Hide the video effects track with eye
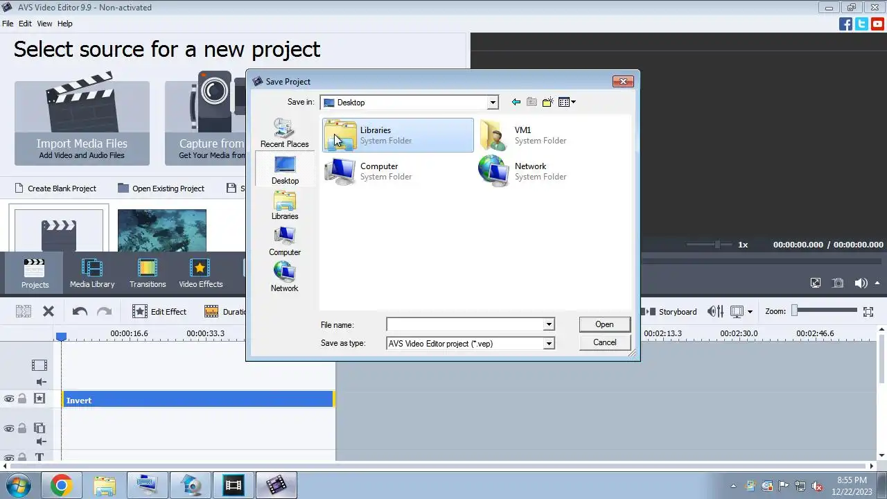 (x=9, y=399)
